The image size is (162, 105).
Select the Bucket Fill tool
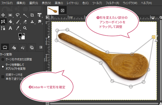(10, 21)
